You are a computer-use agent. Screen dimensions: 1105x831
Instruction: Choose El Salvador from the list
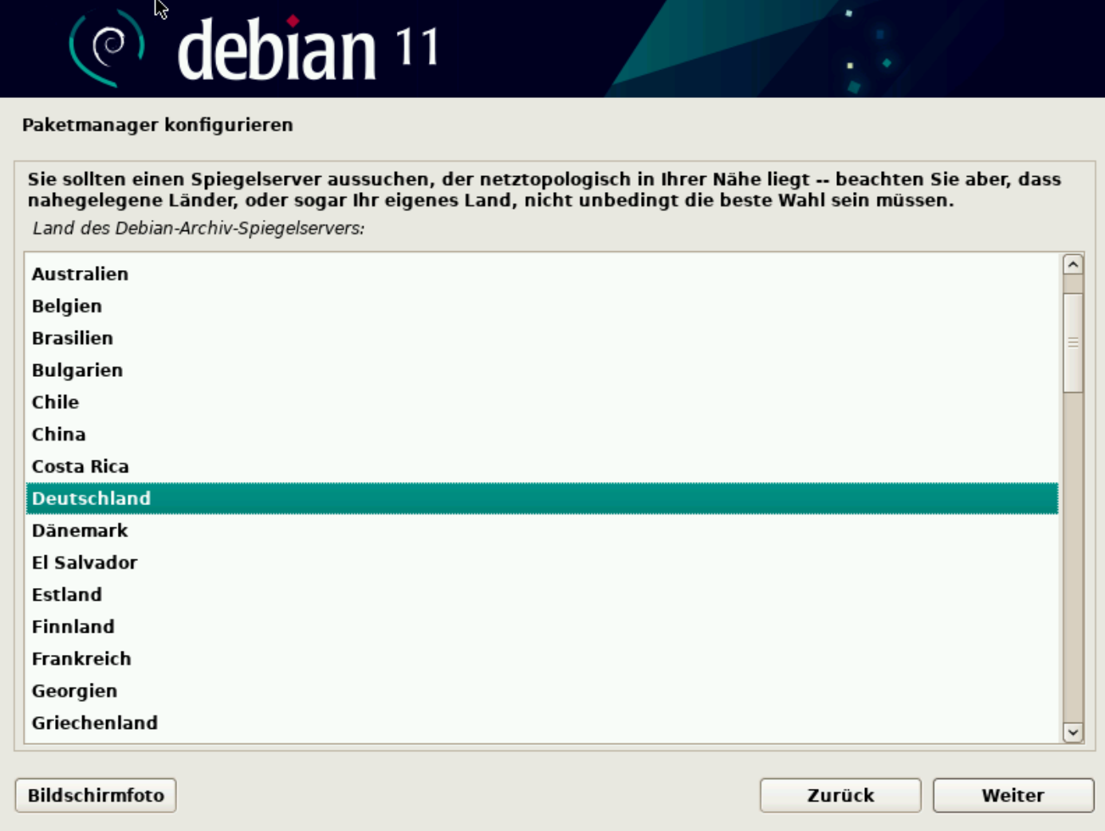point(542,562)
